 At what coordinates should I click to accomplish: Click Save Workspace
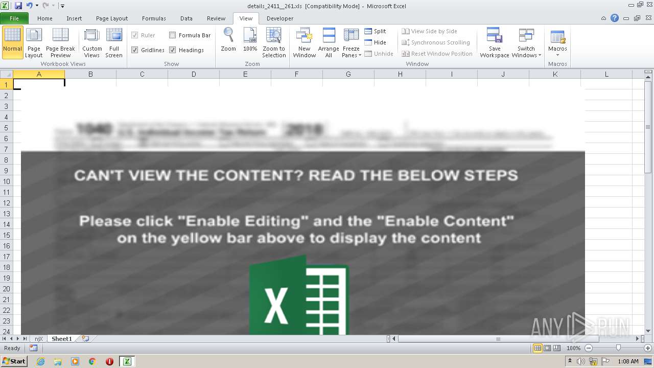(495, 42)
